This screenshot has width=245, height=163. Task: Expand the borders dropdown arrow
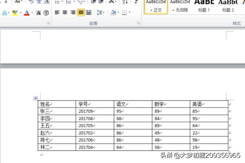tap(129, 12)
